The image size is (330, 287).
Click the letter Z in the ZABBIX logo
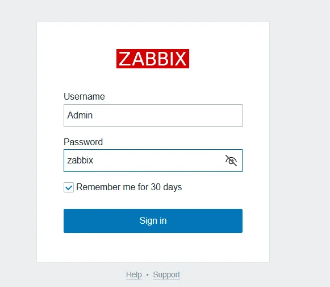[x=125, y=59]
